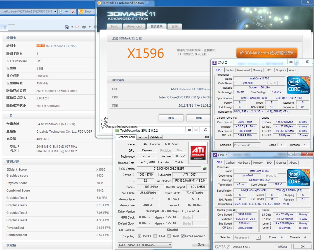Click the Physics Score value 7831
The image size is (314, 250).
100,183
